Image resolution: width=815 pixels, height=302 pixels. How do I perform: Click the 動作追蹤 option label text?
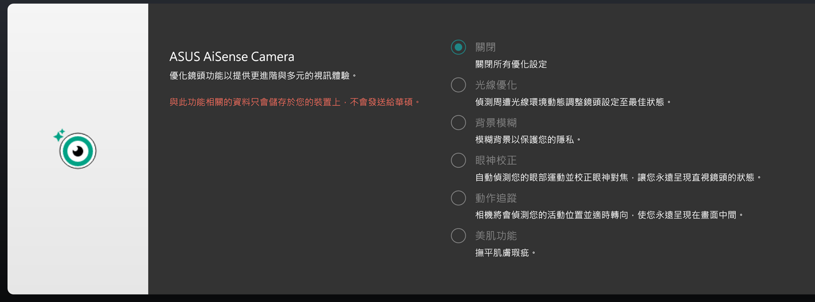496,198
